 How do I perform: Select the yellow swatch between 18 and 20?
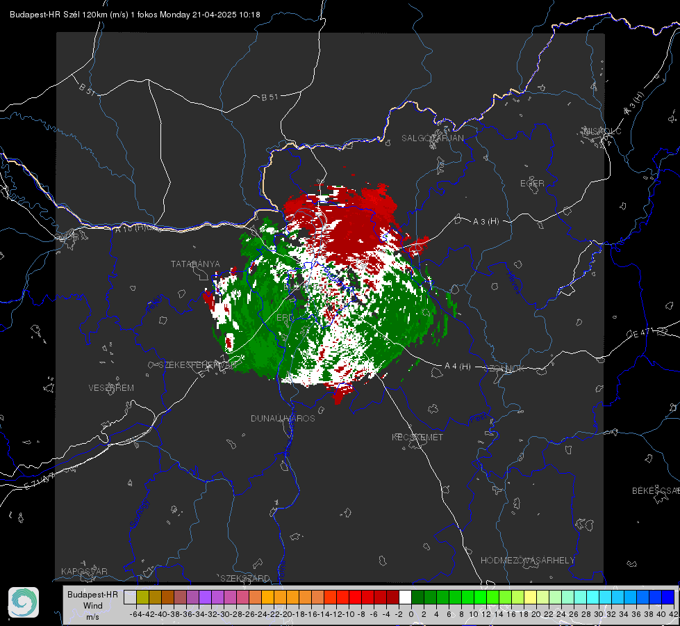pyautogui.click(x=530, y=597)
